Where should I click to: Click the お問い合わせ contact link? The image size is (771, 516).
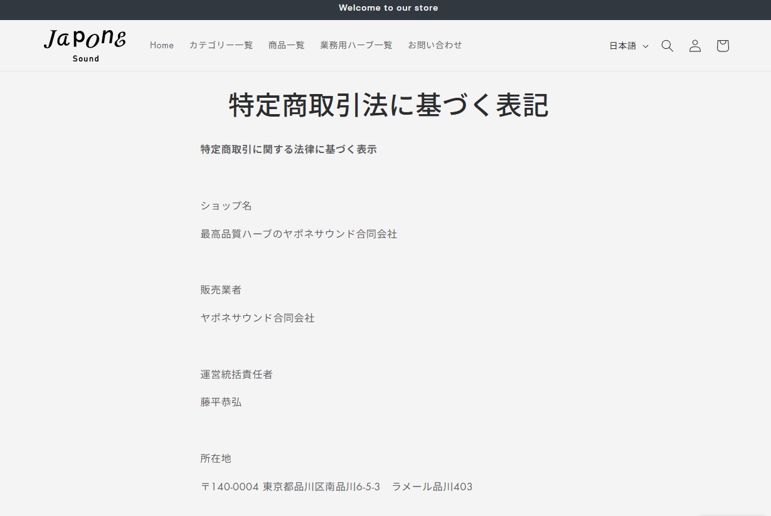435,45
